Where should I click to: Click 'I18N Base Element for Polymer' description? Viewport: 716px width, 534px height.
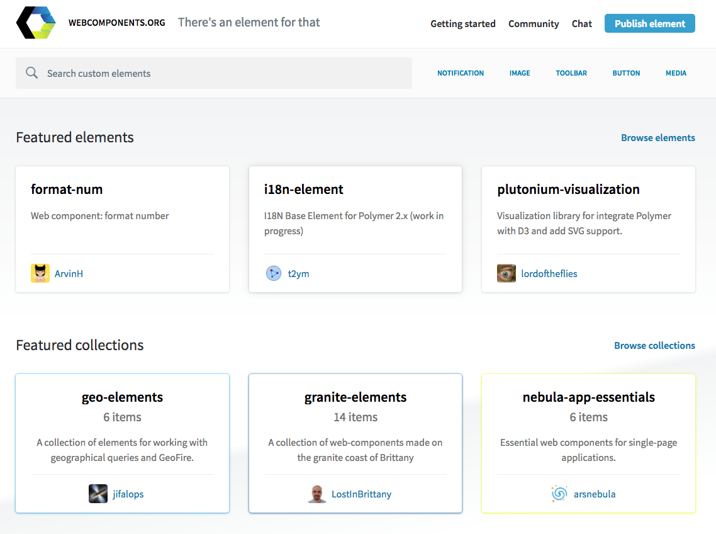click(x=354, y=223)
